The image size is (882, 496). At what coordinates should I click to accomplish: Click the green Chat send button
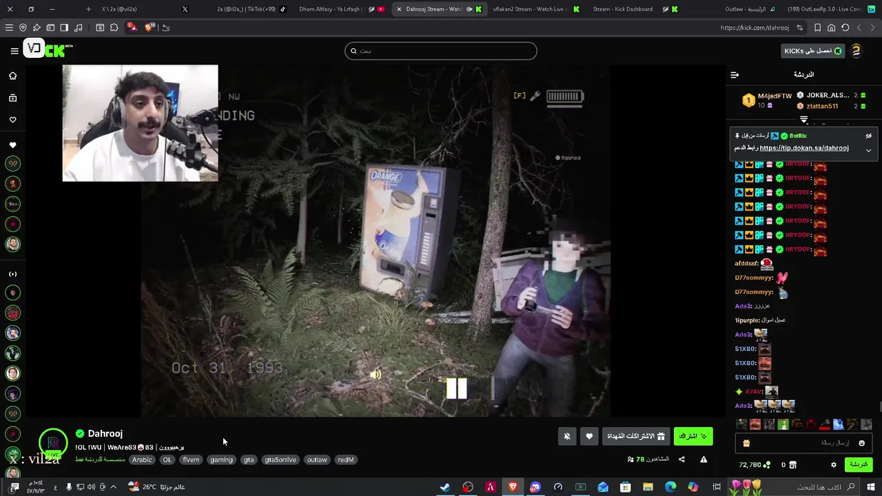point(859,464)
